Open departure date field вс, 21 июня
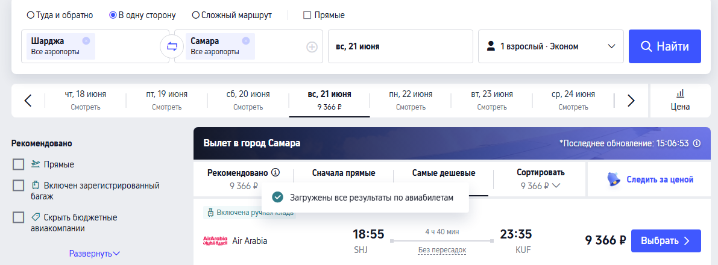Image resolution: width=718 pixels, height=265 pixels. point(400,46)
